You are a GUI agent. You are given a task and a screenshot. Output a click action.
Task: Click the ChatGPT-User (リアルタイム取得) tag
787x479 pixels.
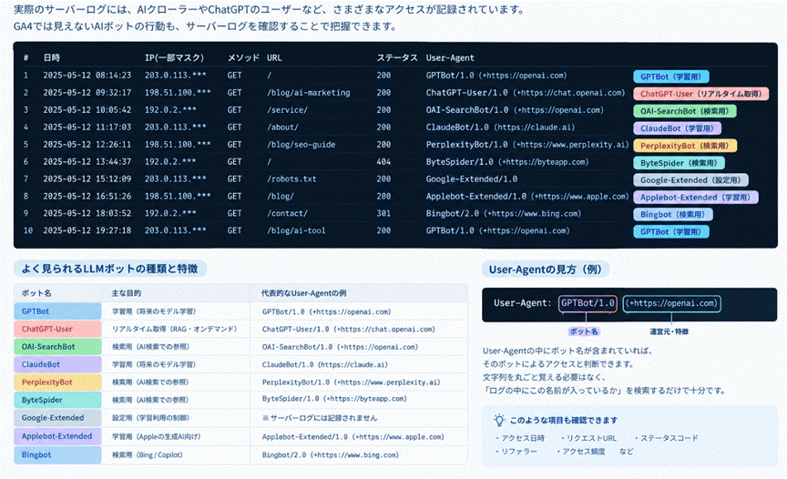(700, 94)
